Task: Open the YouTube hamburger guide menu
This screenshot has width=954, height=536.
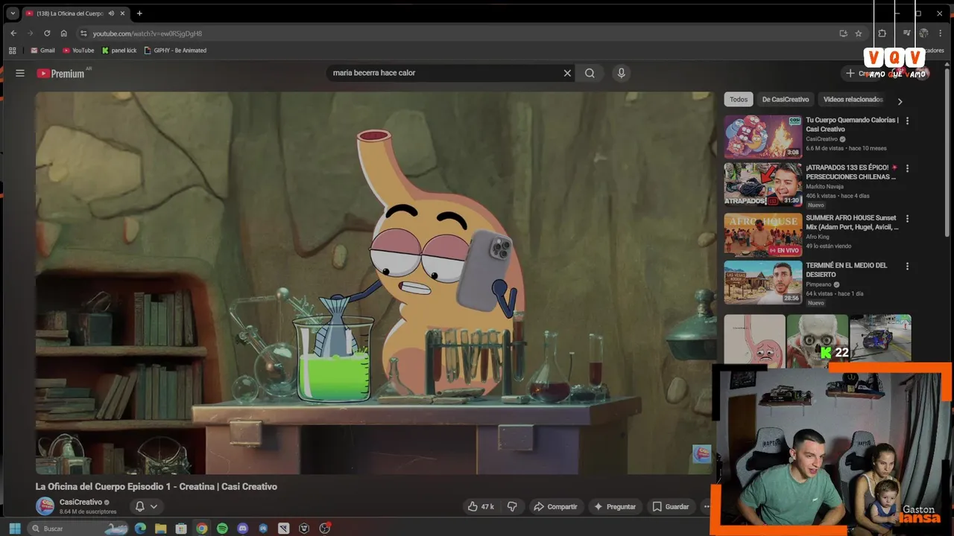Action: point(20,73)
